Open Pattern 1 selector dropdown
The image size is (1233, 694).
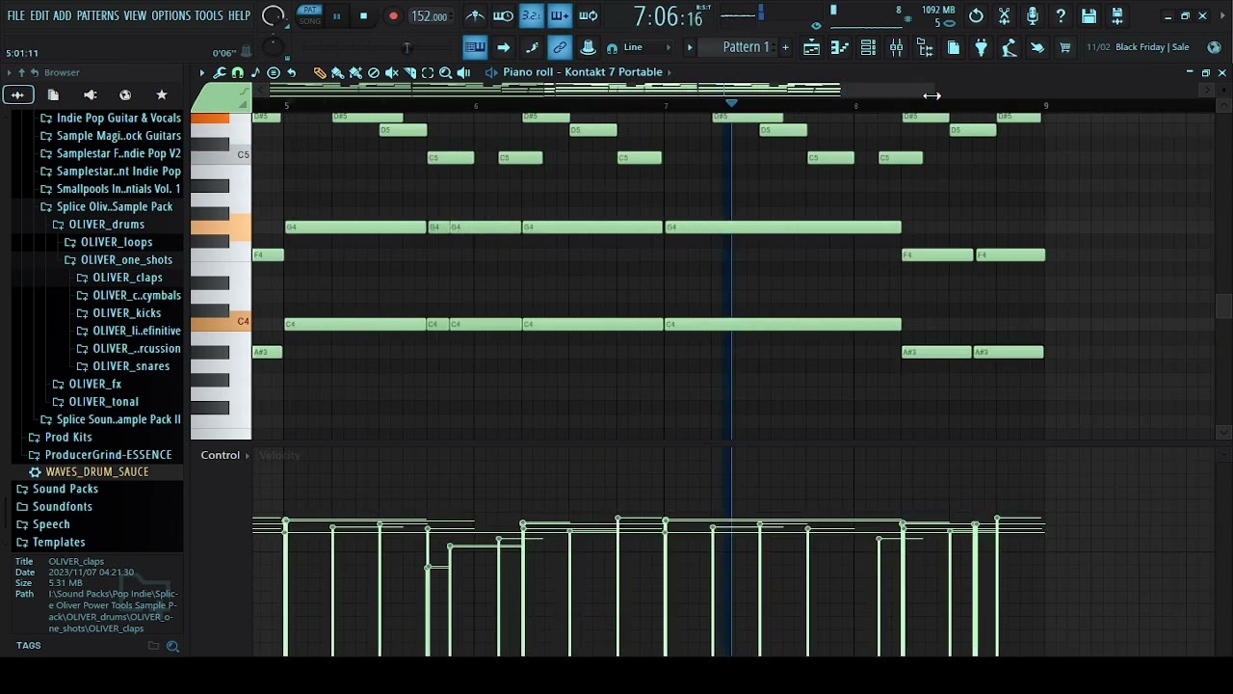[x=746, y=47]
